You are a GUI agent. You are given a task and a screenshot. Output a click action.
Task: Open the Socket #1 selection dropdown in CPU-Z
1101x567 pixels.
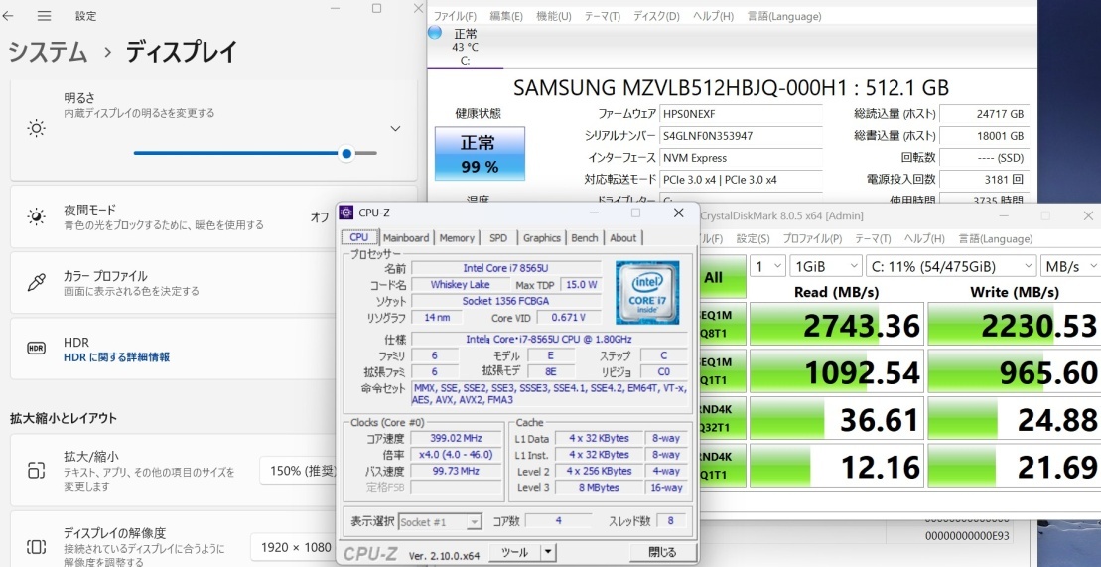[440, 522]
